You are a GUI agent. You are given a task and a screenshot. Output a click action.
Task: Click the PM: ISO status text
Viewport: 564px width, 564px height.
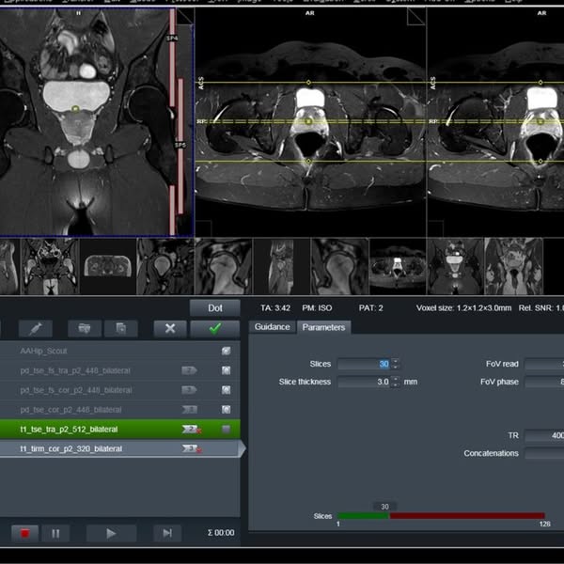point(317,308)
